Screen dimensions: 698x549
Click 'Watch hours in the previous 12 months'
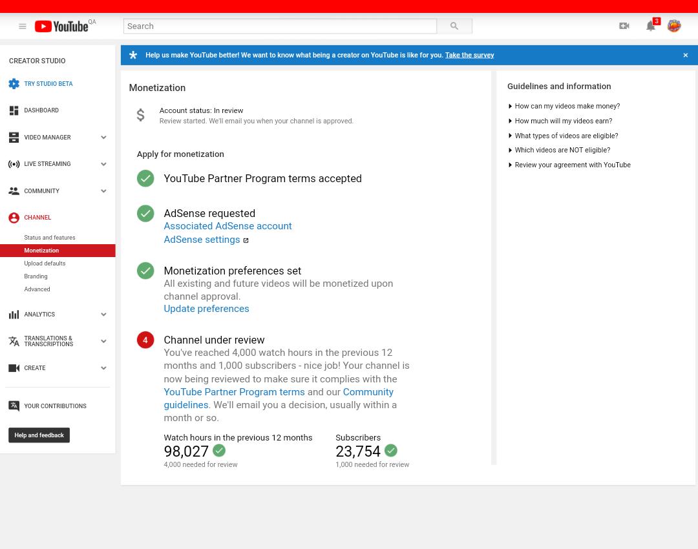pyautogui.click(x=238, y=438)
